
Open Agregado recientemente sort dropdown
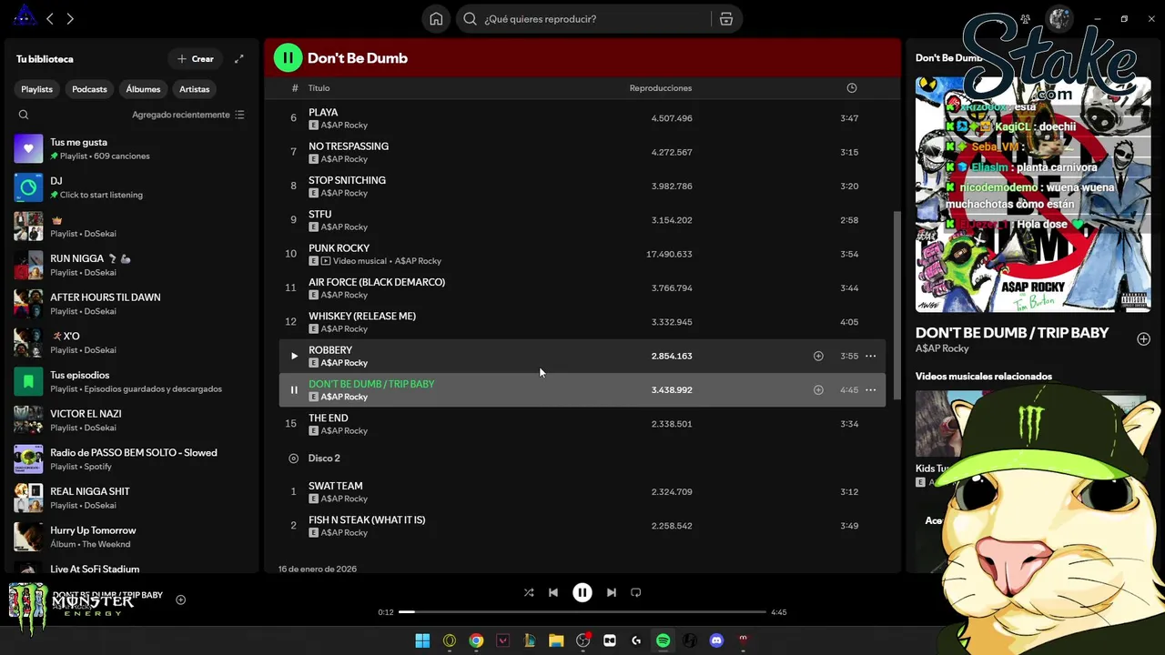[x=188, y=115]
